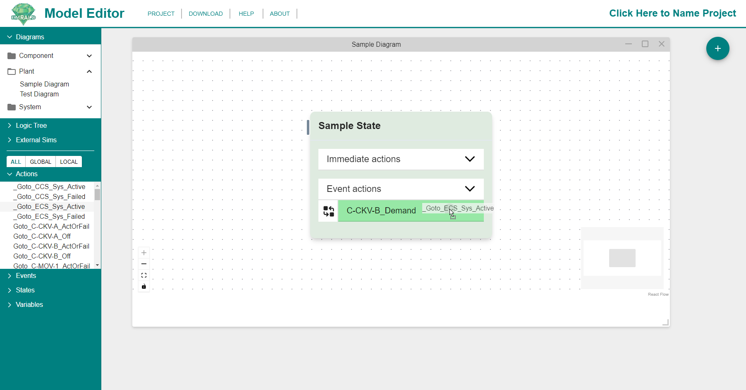Image resolution: width=746 pixels, height=390 pixels.
Task: Click the Model Editor title
Action: click(x=84, y=13)
